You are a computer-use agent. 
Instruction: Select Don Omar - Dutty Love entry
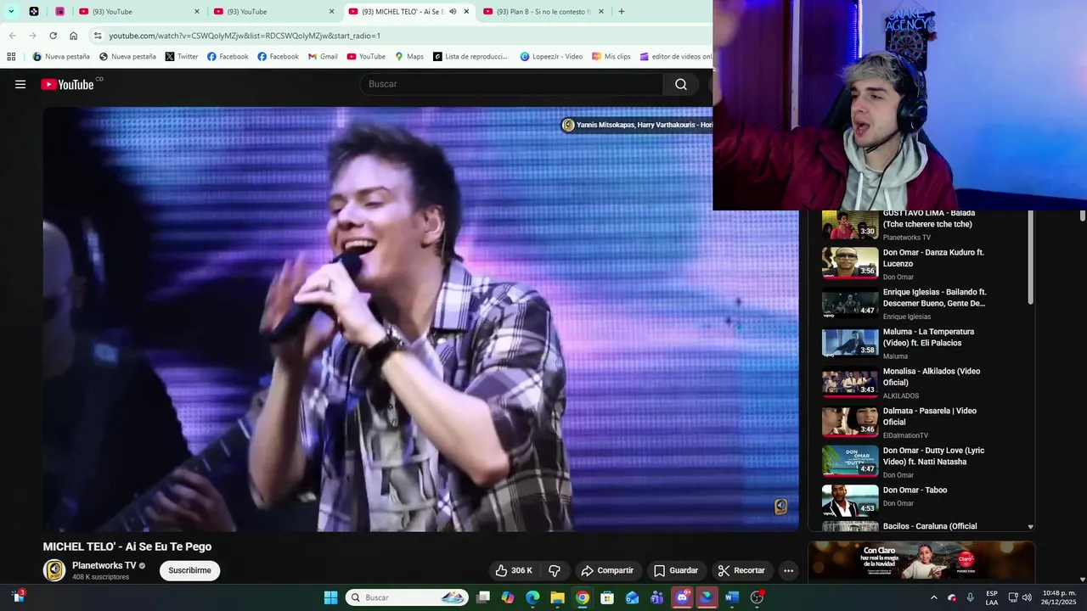[x=922, y=462]
